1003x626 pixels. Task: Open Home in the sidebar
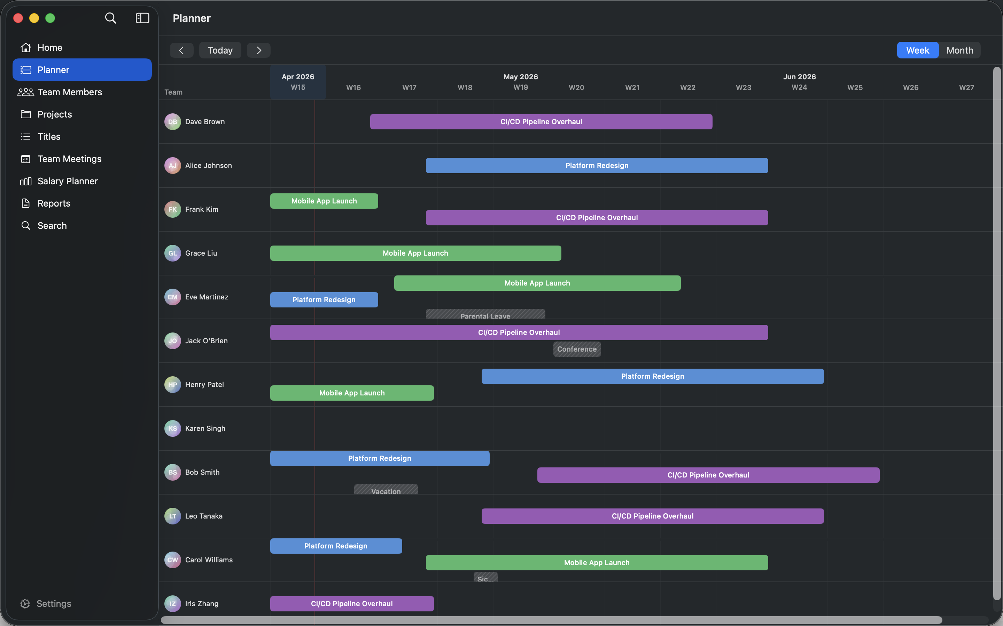(x=82, y=48)
